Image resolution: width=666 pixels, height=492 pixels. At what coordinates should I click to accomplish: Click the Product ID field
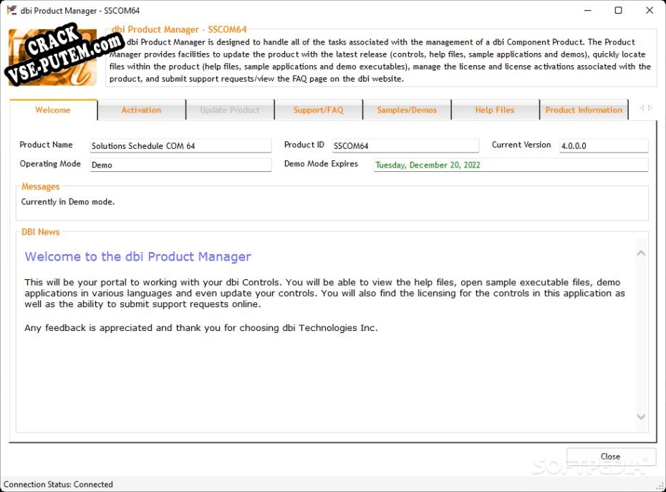pyautogui.click(x=405, y=145)
